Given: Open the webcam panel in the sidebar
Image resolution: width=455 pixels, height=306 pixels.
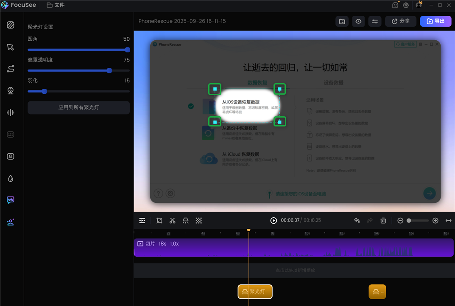Looking at the screenshot, I should [10, 90].
